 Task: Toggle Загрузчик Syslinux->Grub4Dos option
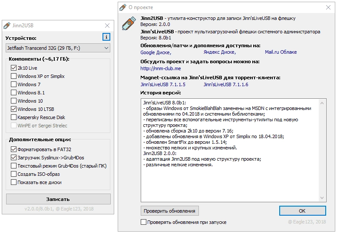[x=13, y=158]
